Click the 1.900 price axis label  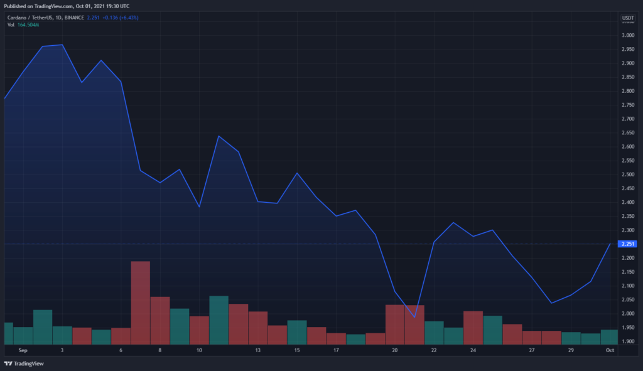pyautogui.click(x=628, y=341)
